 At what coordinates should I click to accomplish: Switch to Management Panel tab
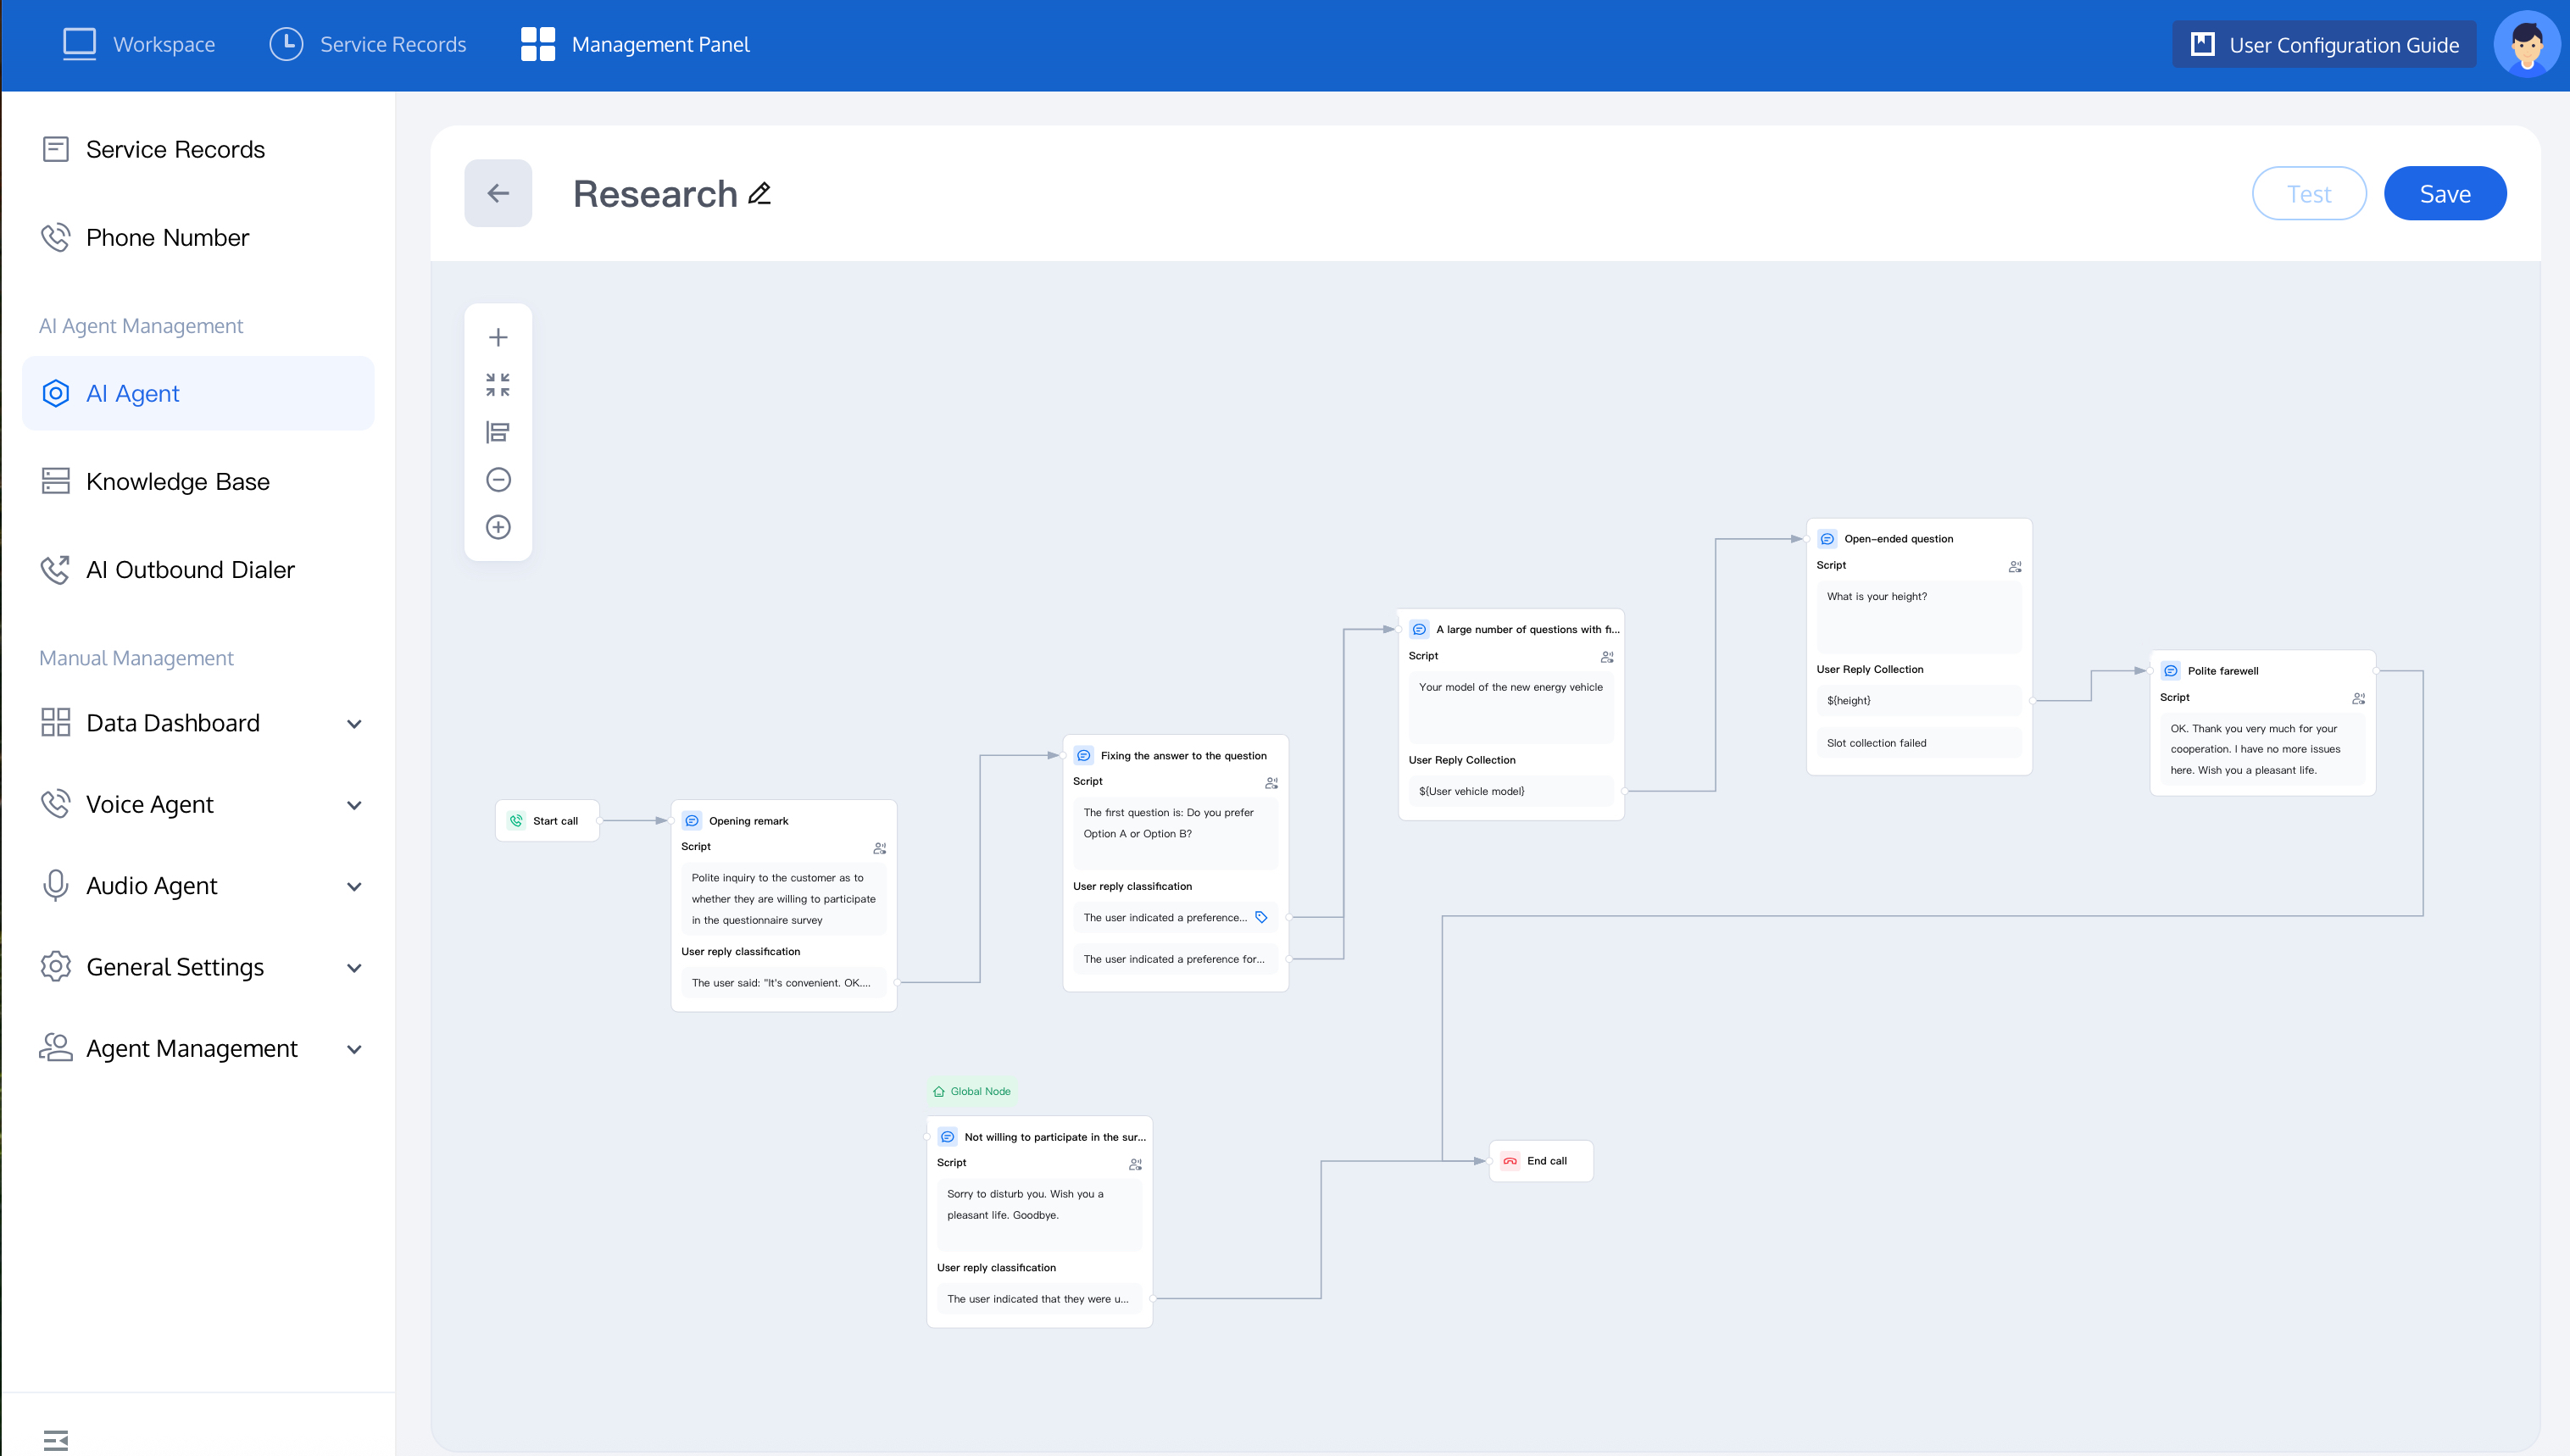coord(635,44)
